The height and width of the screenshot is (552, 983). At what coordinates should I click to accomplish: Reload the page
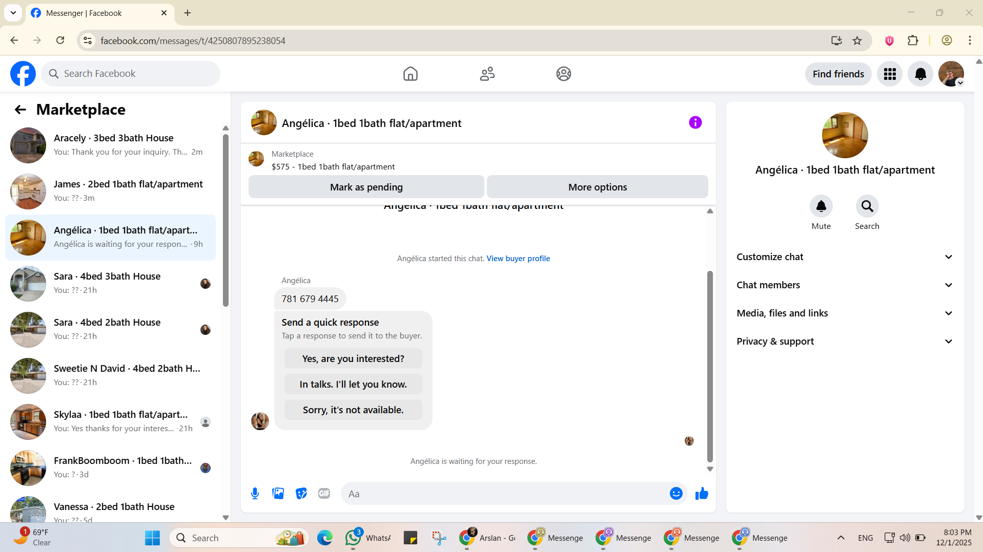pyautogui.click(x=60, y=40)
